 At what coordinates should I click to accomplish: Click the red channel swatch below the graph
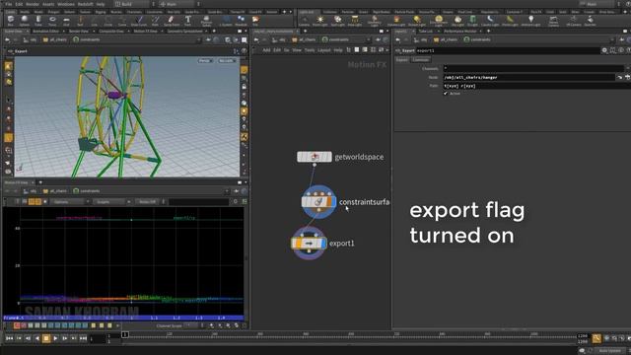pyautogui.click(x=17, y=325)
